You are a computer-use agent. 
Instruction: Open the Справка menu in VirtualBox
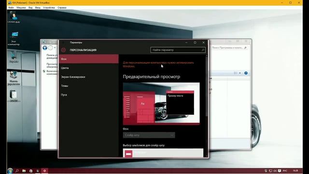point(62,8)
